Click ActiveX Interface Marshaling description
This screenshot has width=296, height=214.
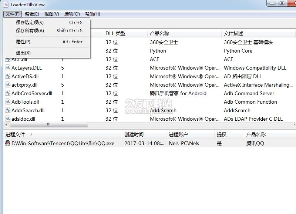point(258,85)
